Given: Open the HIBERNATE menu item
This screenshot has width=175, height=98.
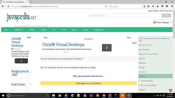Looking at the screenshot, I should [x=19, y=30].
